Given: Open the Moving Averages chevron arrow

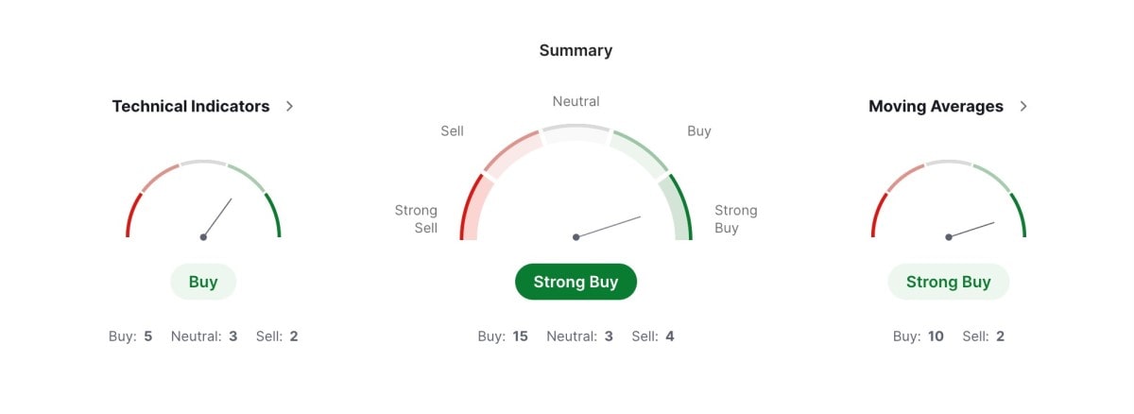Looking at the screenshot, I should pyautogui.click(x=1023, y=107).
